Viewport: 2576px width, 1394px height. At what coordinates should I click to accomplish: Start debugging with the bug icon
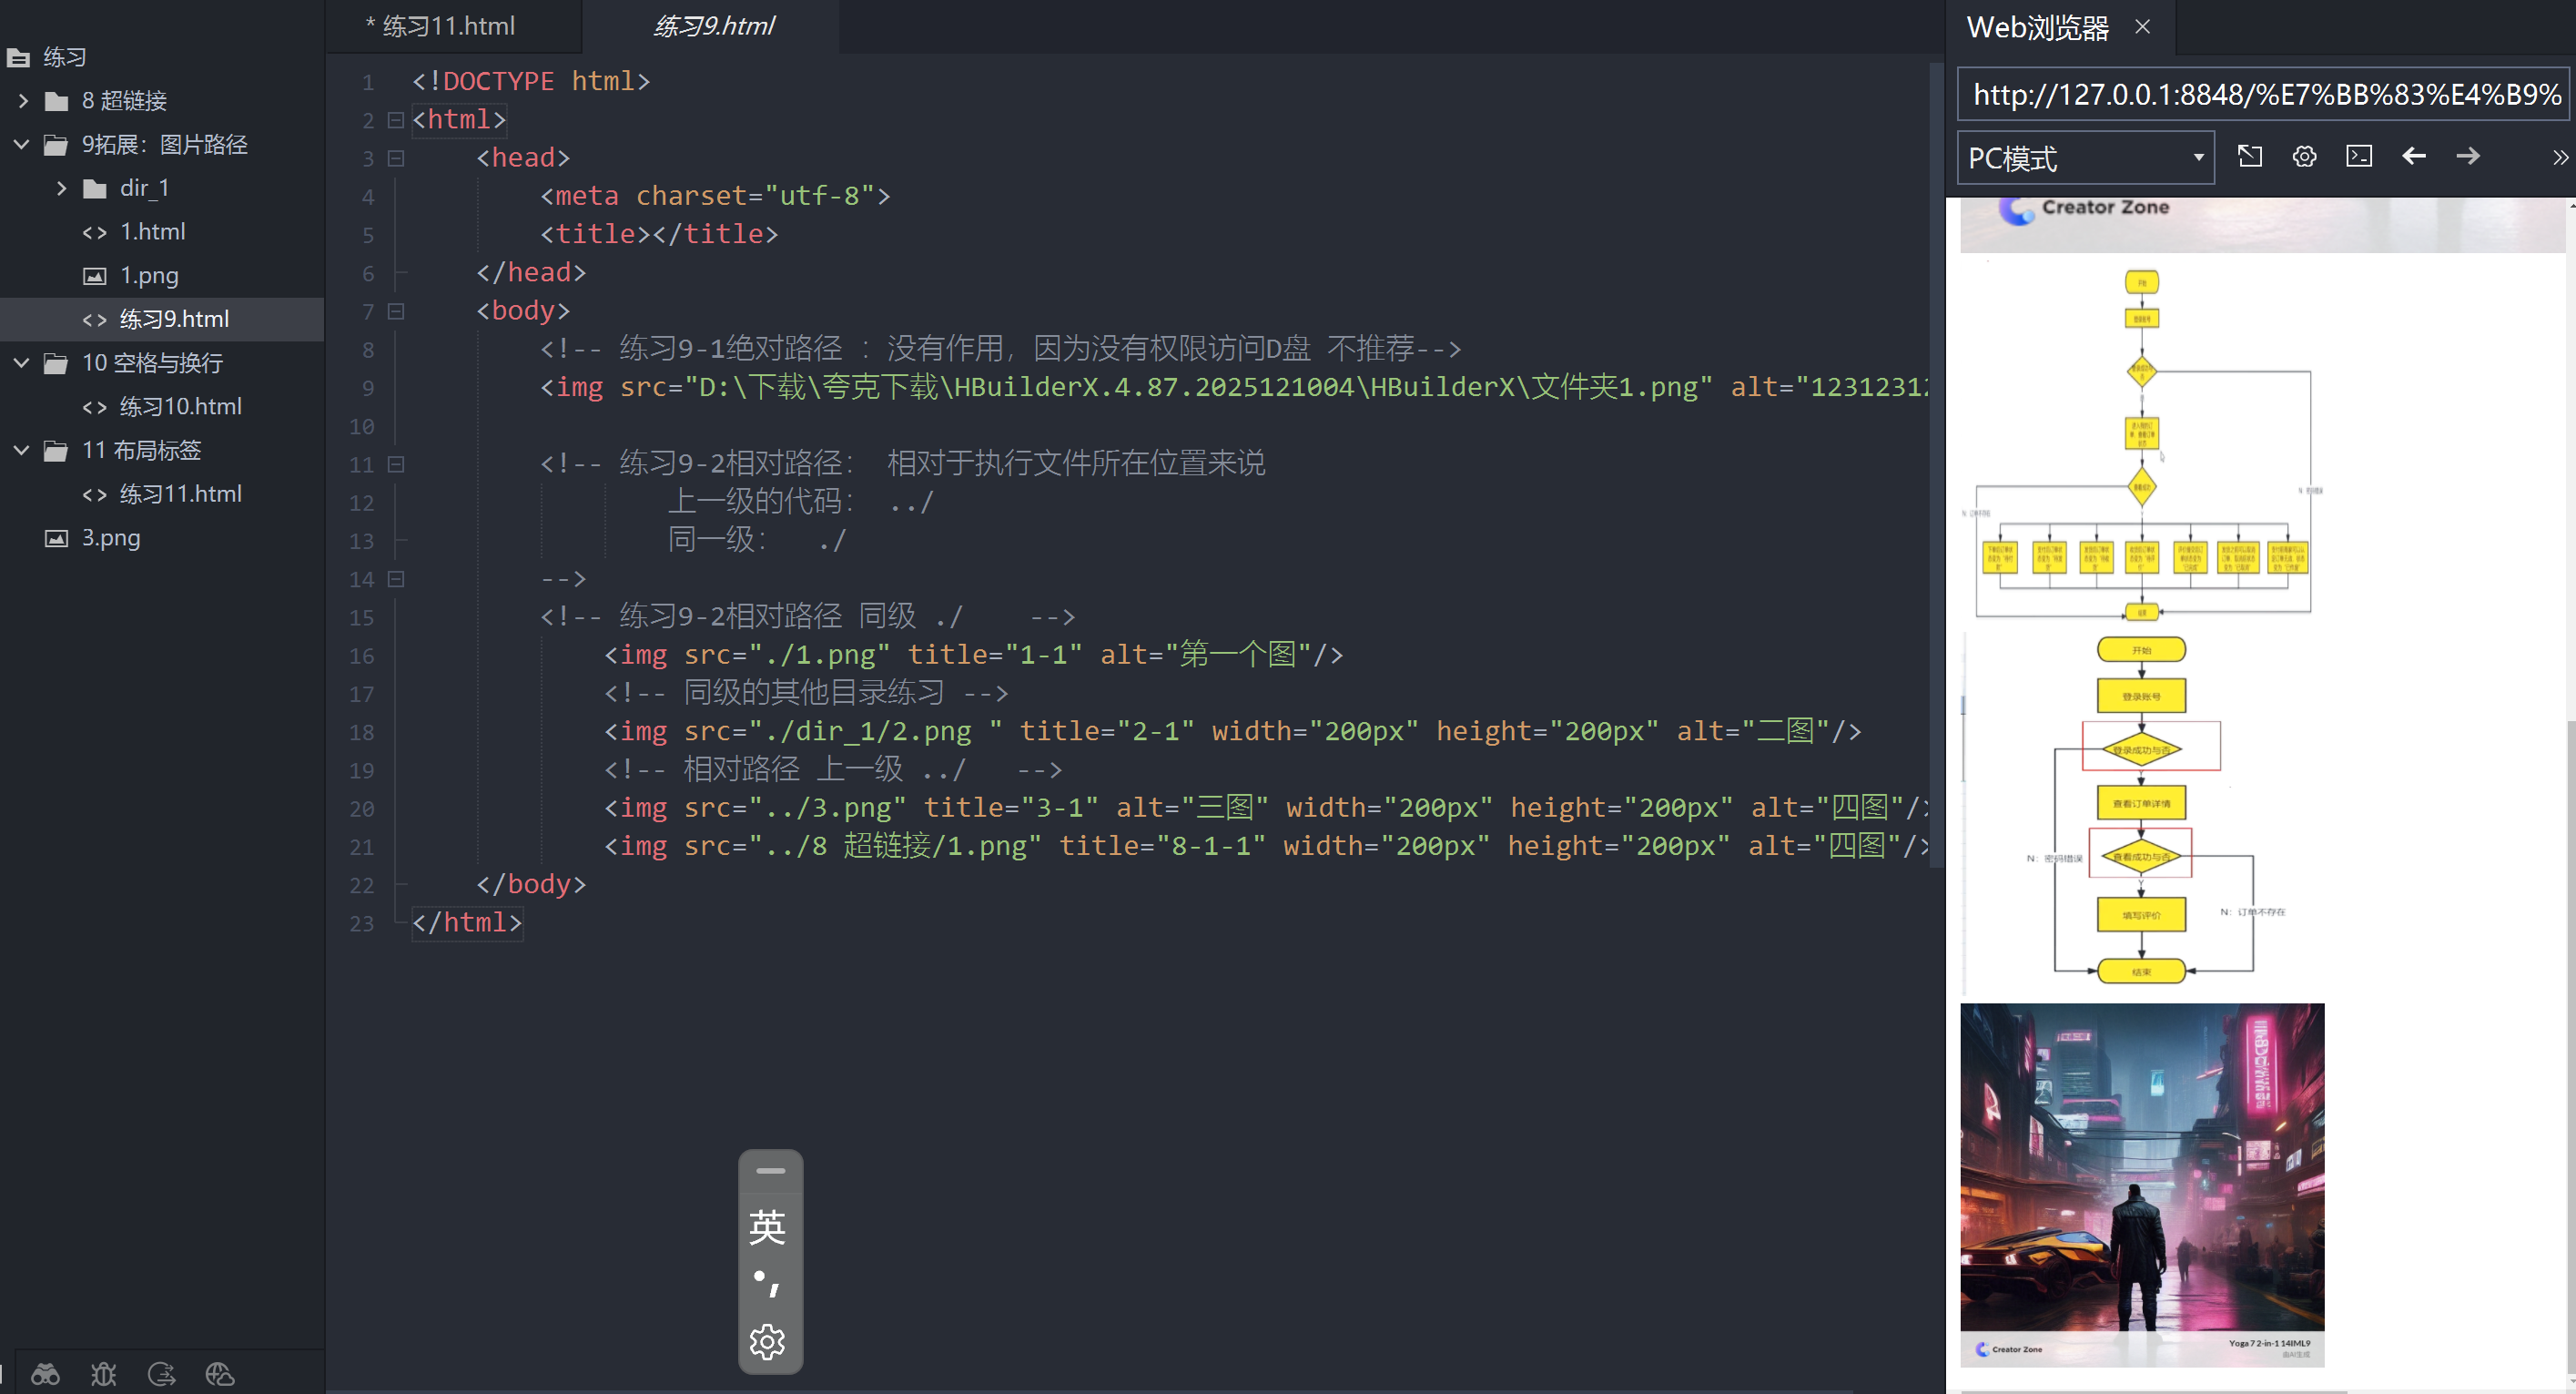[x=104, y=1374]
